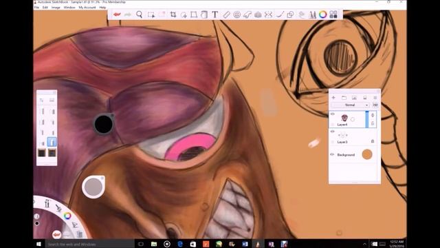
Task: Toggle the Layer Editor window icon
Action: (302, 14)
